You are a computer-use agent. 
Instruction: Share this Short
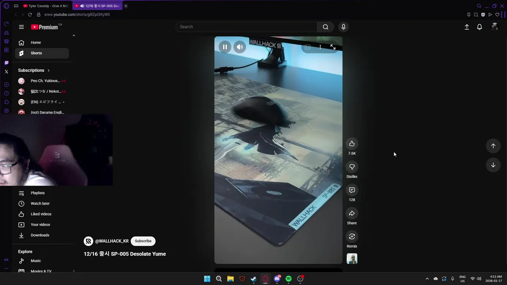tap(352, 213)
